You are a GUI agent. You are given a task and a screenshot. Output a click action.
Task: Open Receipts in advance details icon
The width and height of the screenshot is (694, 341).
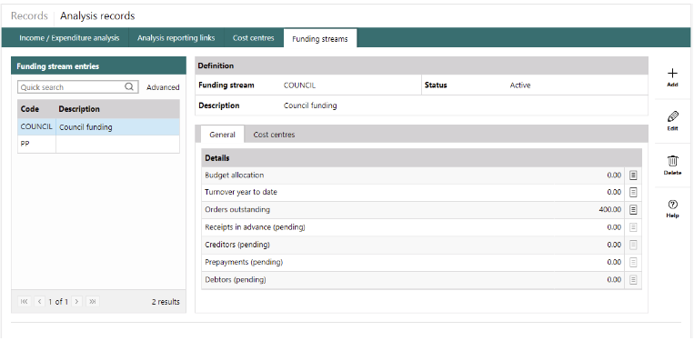point(633,227)
